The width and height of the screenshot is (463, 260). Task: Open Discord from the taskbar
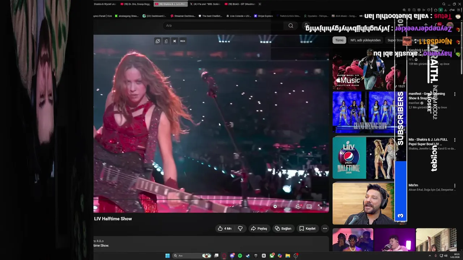(232, 256)
